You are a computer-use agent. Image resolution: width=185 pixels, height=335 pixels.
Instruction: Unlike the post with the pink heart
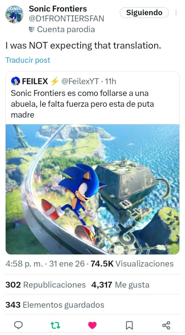(92, 325)
